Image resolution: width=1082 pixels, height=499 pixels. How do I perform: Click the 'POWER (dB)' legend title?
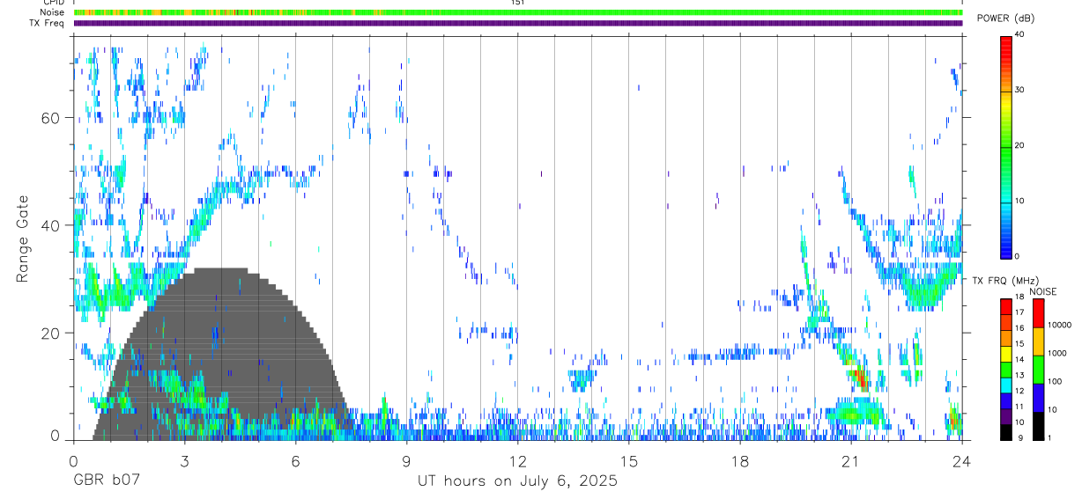[x=1005, y=18]
